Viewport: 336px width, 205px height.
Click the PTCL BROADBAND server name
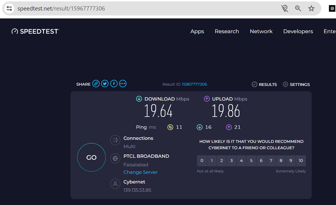click(146, 156)
